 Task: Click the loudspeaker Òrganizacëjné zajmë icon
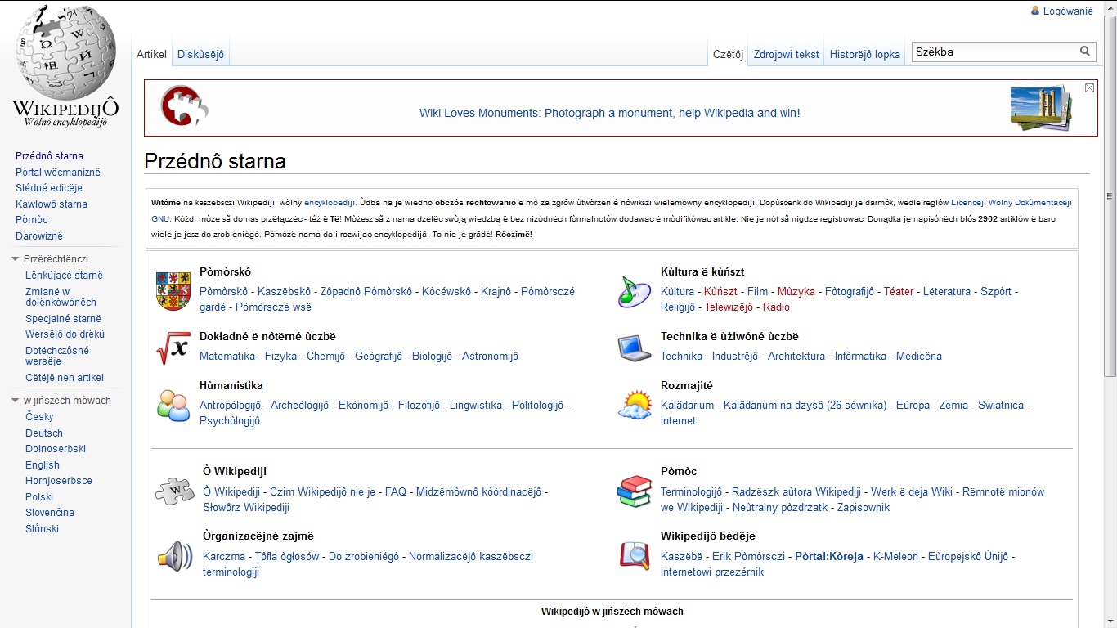point(174,556)
